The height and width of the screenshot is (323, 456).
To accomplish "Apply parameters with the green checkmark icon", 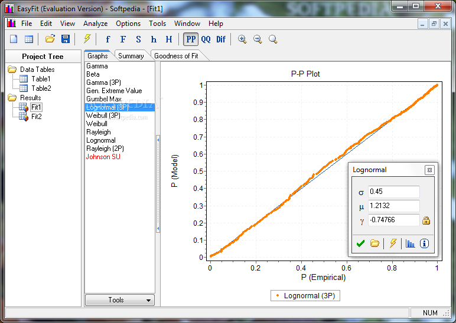I will click(360, 243).
